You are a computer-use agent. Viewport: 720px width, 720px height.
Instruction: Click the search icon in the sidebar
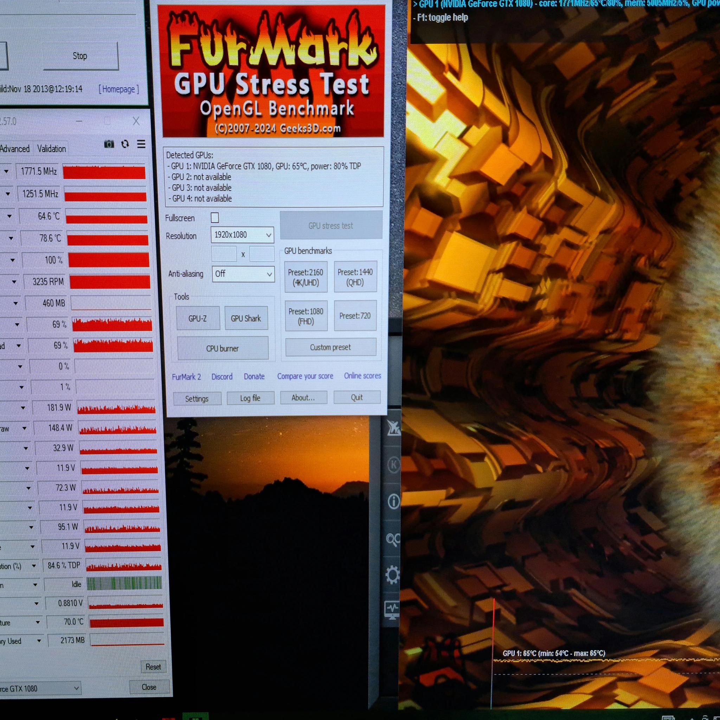click(393, 539)
